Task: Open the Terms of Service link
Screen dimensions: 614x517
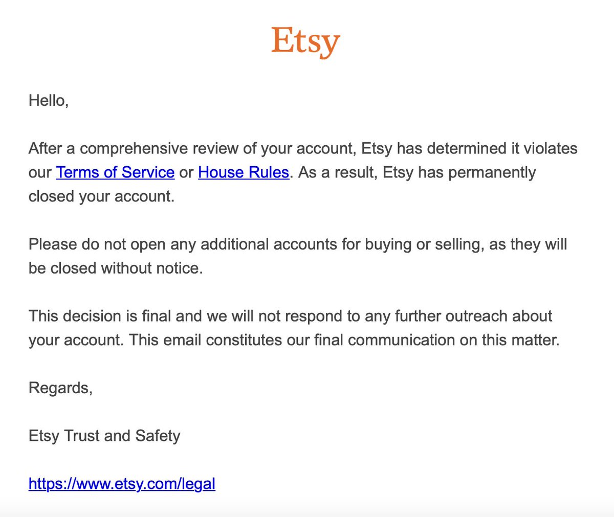Action: point(115,172)
